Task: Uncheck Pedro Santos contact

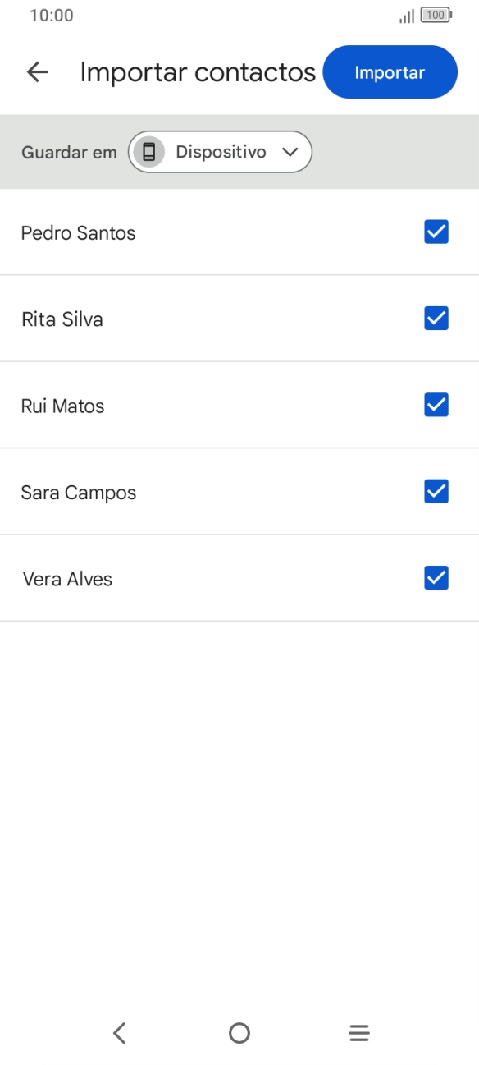Action: pos(436,232)
